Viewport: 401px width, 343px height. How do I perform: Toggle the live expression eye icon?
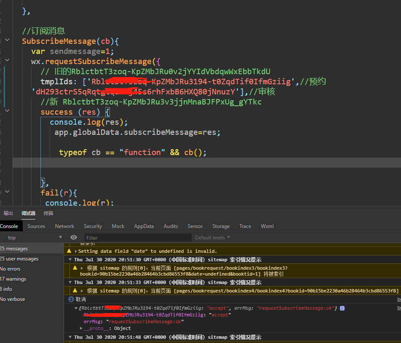(74, 237)
